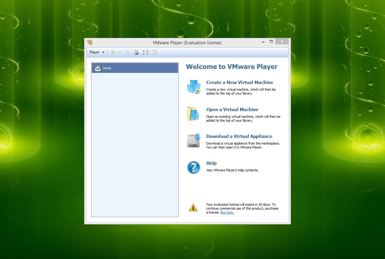
Task: Click the Open a Virtual Machine link
Action: coord(232,110)
